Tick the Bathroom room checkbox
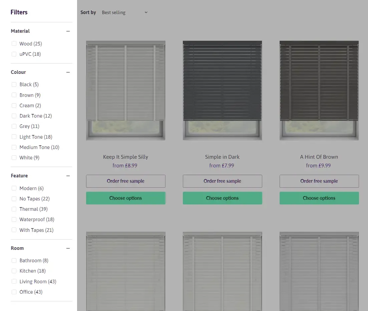This screenshot has height=311, width=368. [14, 261]
